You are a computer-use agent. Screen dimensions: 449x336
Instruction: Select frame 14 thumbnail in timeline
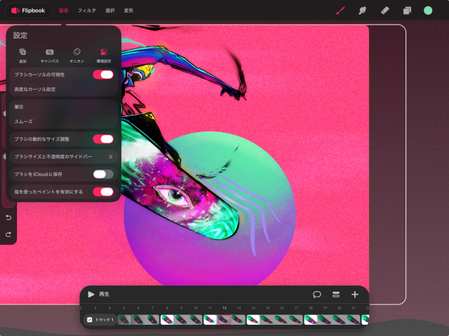(x=253, y=320)
